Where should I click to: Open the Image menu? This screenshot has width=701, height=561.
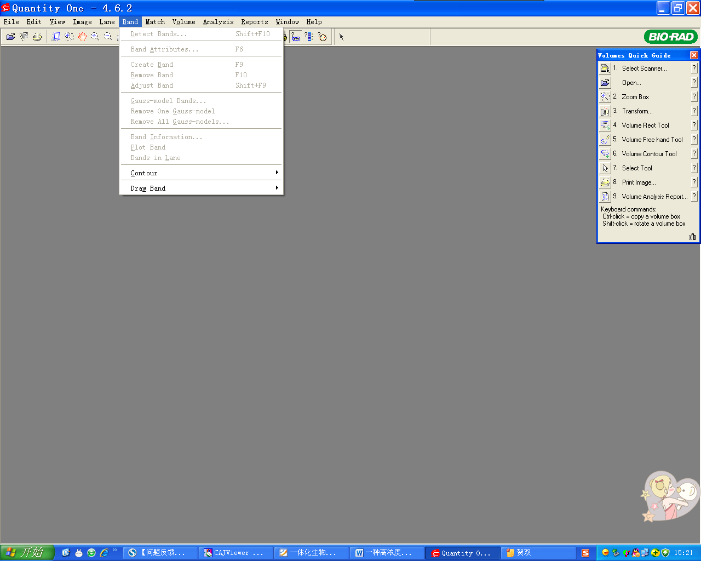pyautogui.click(x=82, y=22)
